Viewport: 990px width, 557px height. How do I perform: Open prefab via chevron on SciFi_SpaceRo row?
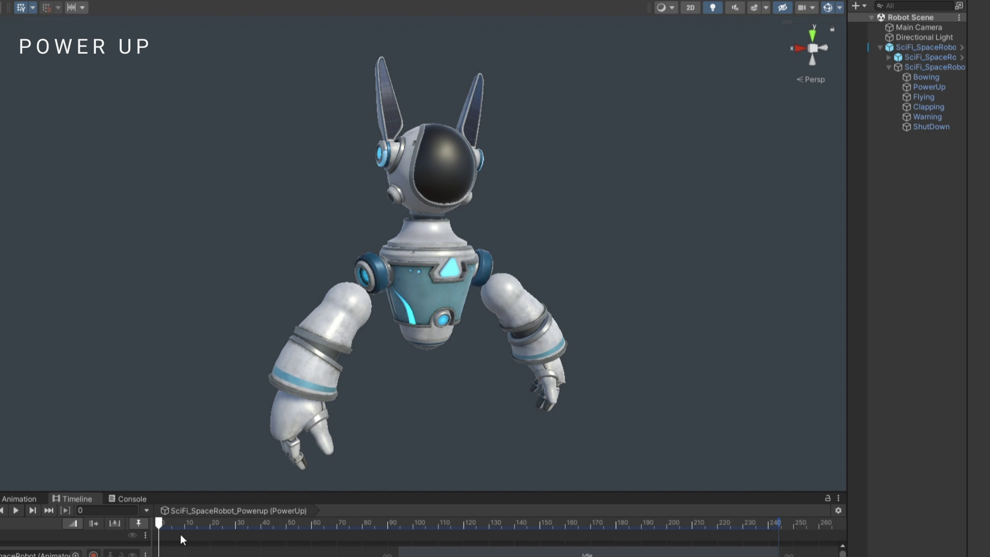pos(962,57)
